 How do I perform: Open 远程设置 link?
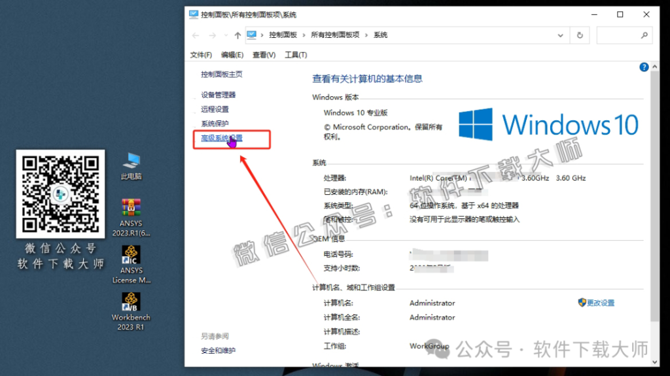point(215,109)
